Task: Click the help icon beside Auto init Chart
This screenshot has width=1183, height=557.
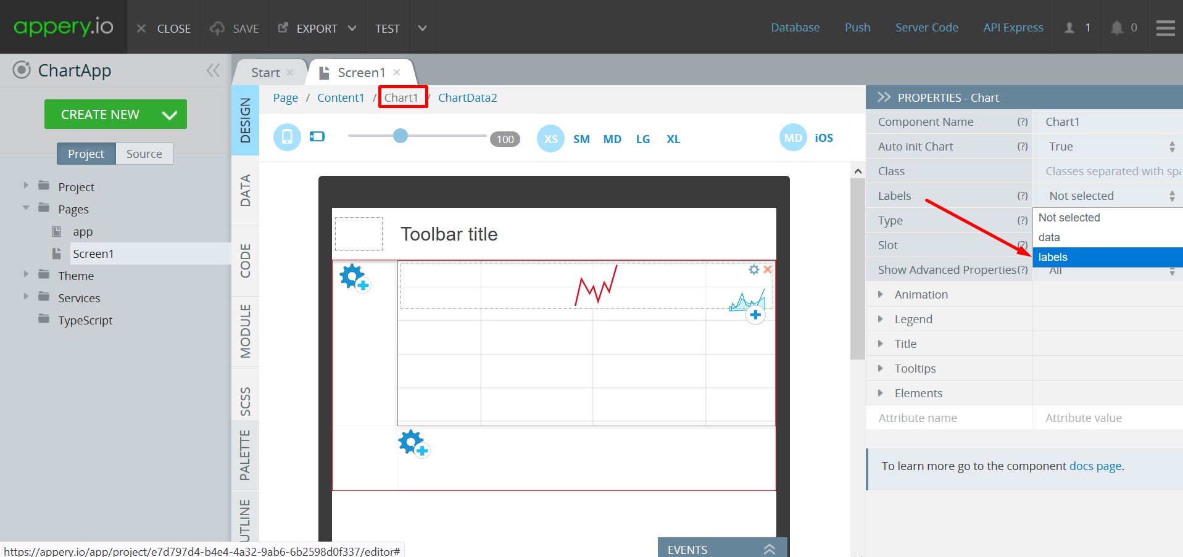Action: pyautogui.click(x=1023, y=147)
